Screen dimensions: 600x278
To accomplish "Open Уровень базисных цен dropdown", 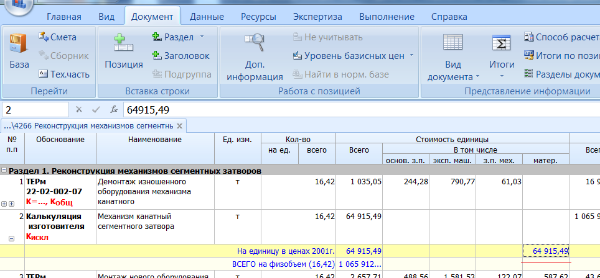I will pyautogui.click(x=411, y=56).
